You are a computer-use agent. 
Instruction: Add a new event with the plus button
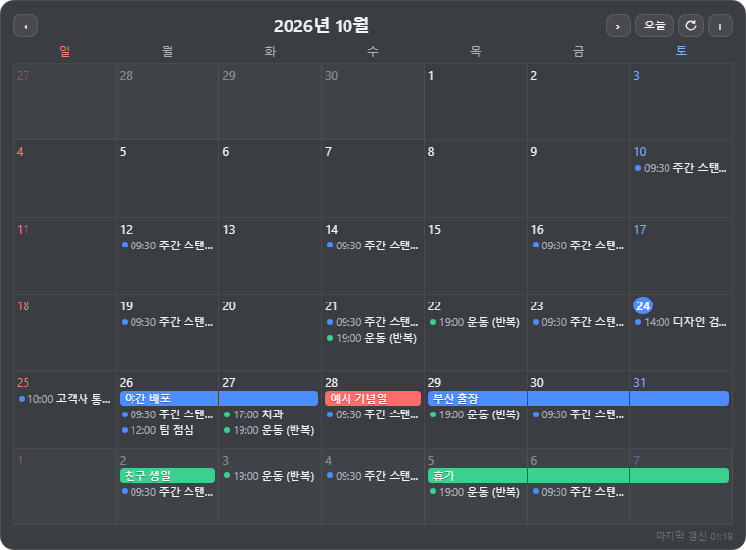(720, 27)
